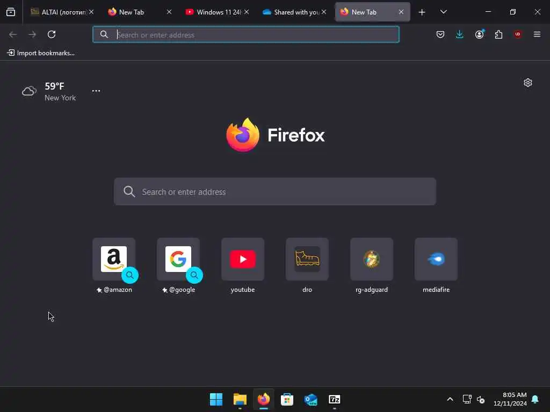550x412 pixels.
Task: Open the Extensions menu
Action: point(498,34)
